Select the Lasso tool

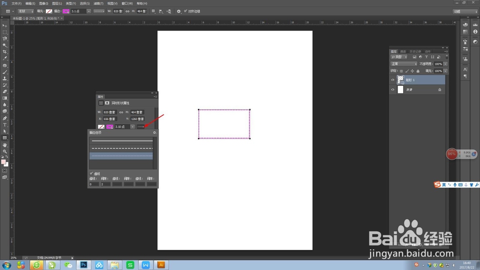coord(5,39)
